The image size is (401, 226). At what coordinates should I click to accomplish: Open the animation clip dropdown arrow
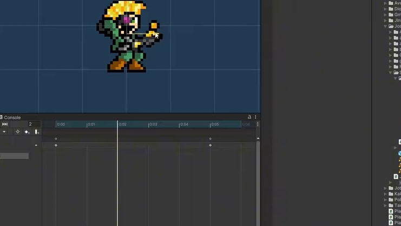point(4,132)
